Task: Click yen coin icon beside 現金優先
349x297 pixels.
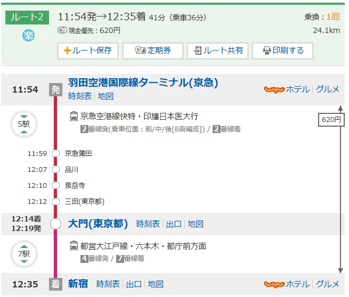Action: (x=62, y=30)
